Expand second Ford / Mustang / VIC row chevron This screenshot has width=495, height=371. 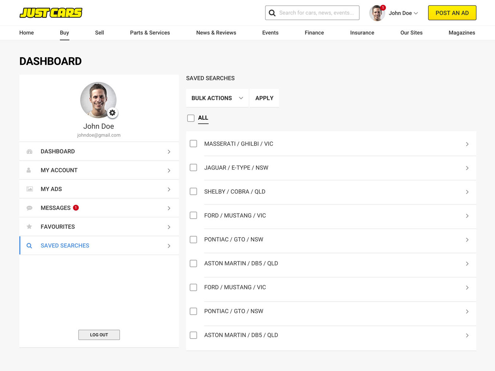coord(467,288)
